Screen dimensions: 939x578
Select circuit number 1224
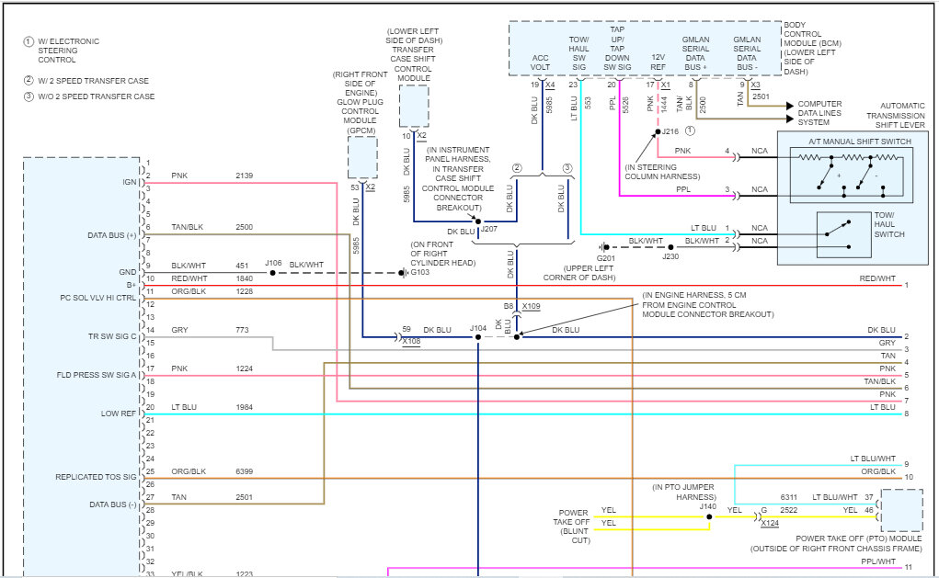point(245,368)
